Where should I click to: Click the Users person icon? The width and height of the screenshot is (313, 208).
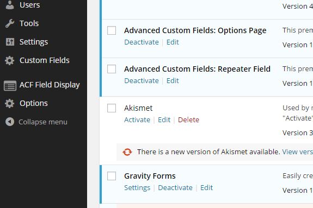pos(10,5)
